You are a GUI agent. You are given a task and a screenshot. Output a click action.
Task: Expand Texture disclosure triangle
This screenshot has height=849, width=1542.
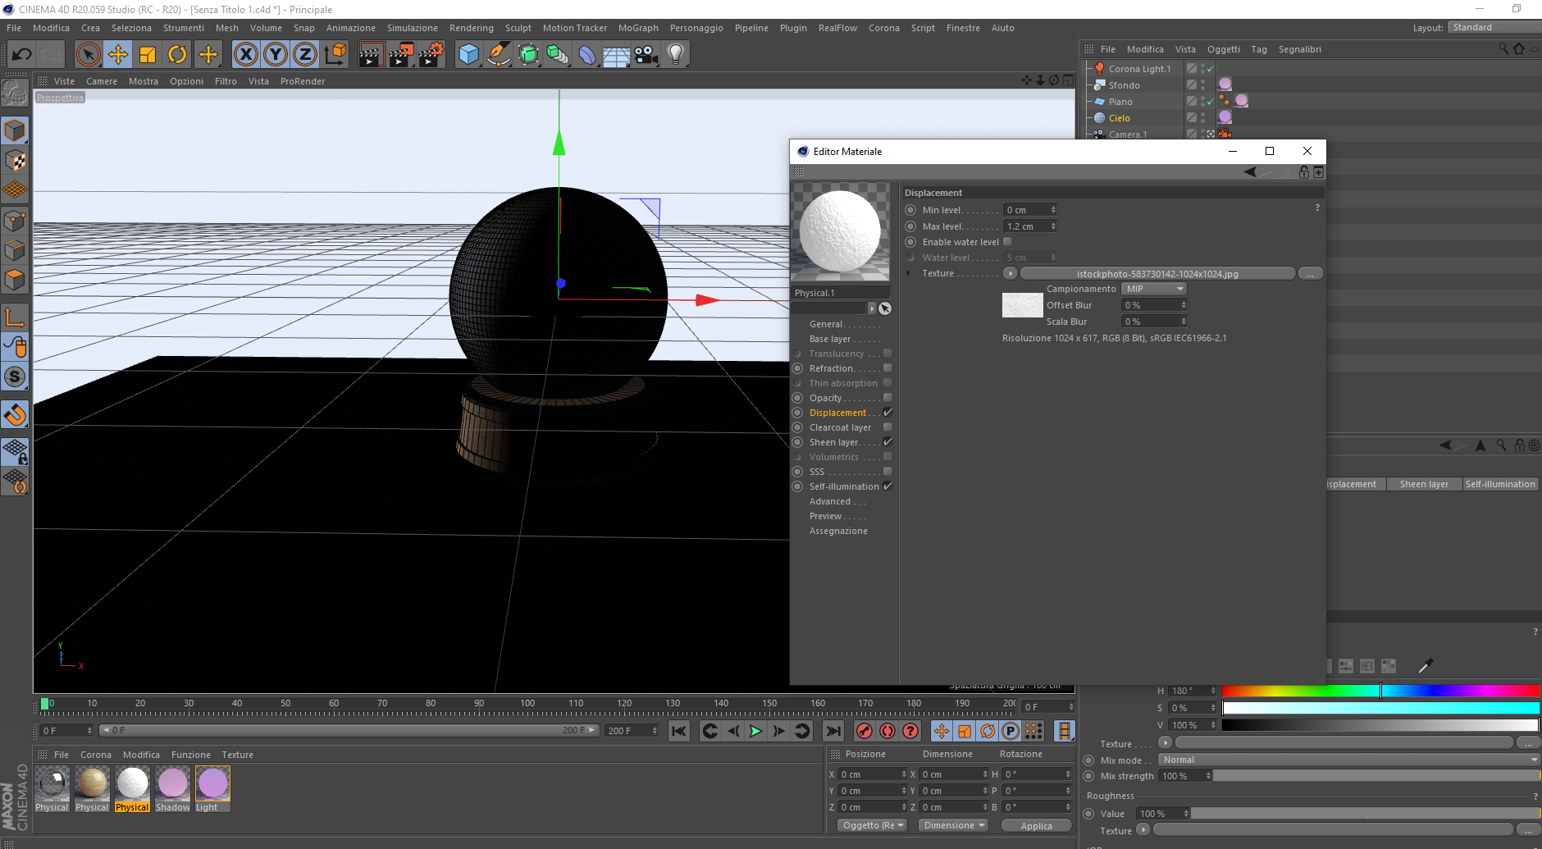[x=909, y=273]
